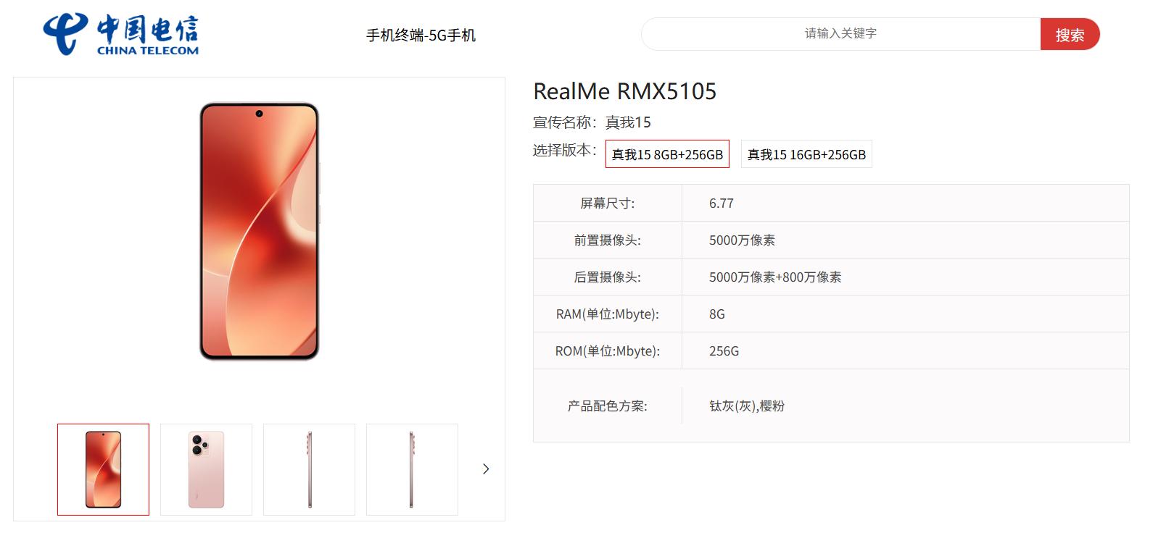
Task: Click the RAM value 8G
Action: pos(717,314)
